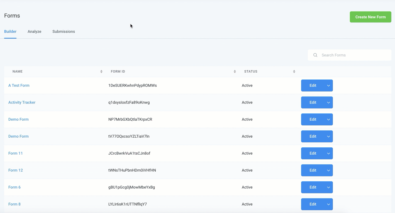Screen dimensions: 395x213
Task: Expand the dropdown arrow for Form 8
Action: pyautogui.click(x=328, y=204)
